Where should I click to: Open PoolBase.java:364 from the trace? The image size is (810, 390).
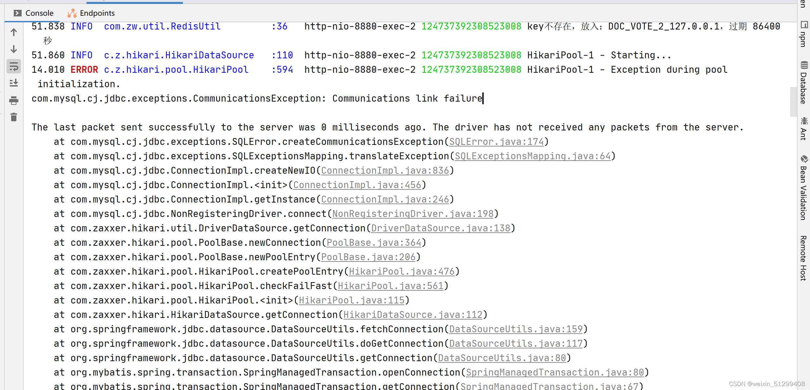click(x=374, y=242)
